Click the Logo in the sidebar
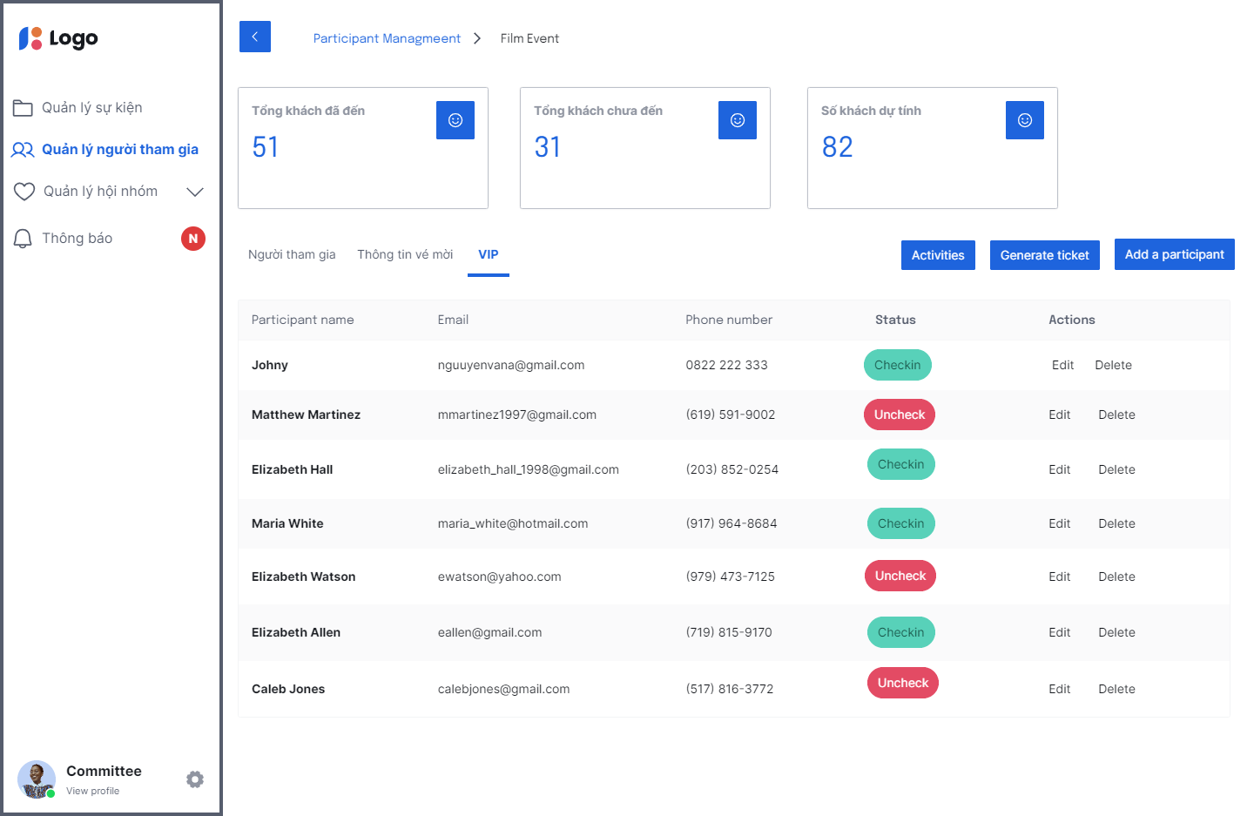The height and width of the screenshot is (816, 1254). tap(58, 38)
